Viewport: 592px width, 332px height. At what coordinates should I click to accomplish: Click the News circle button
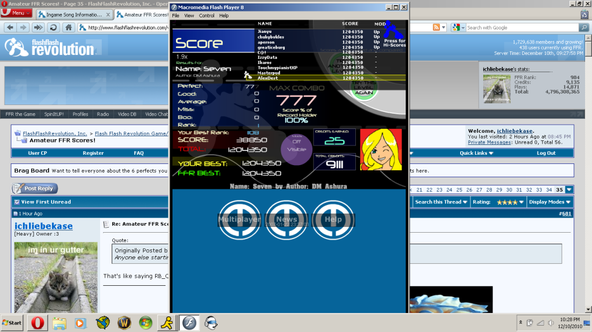[286, 219]
